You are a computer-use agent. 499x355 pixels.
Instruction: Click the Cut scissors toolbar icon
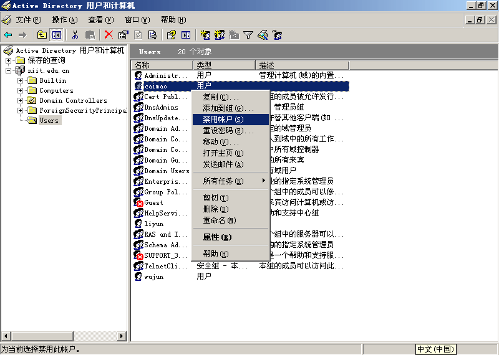coord(75,35)
